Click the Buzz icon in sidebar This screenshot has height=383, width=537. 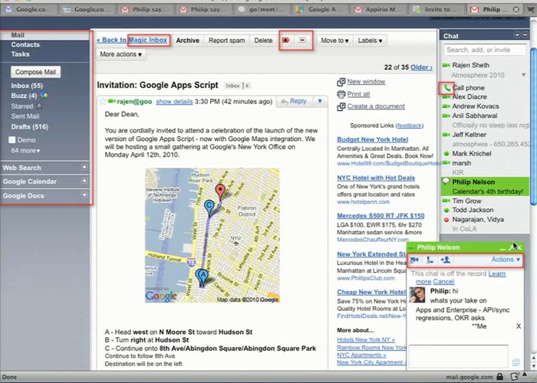pos(43,96)
